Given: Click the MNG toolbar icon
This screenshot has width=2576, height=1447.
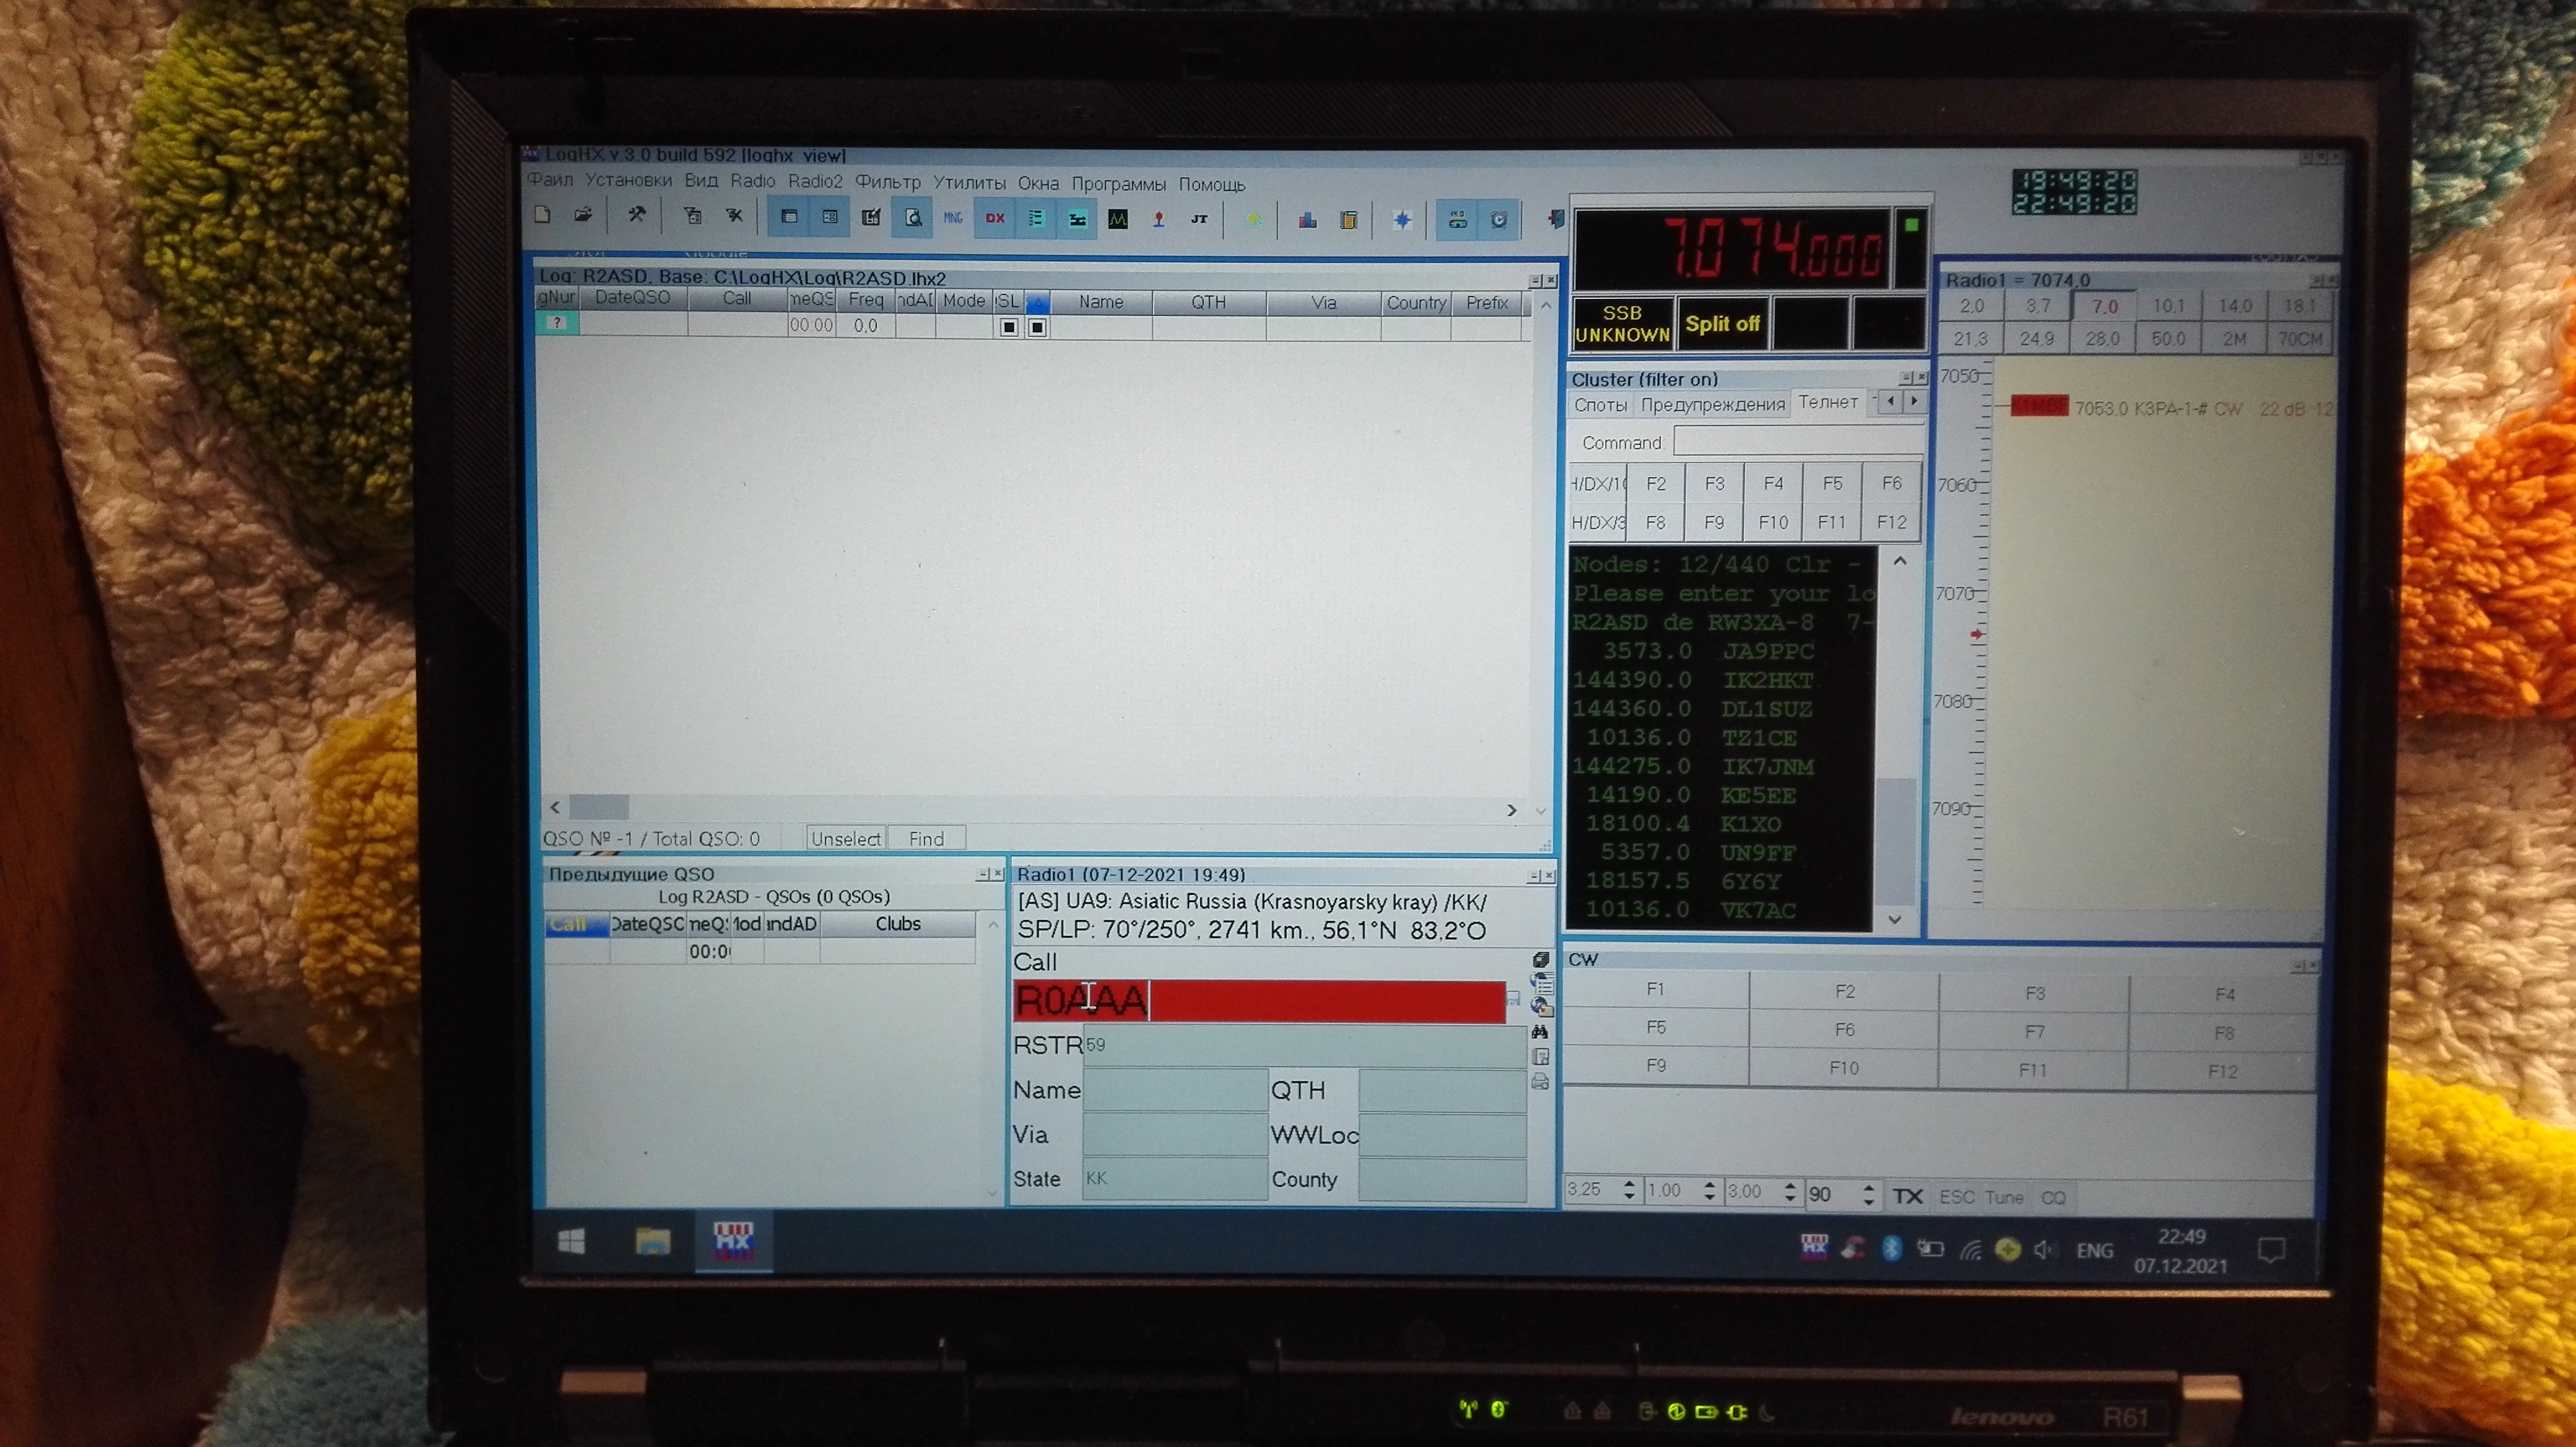Looking at the screenshot, I should [x=953, y=218].
